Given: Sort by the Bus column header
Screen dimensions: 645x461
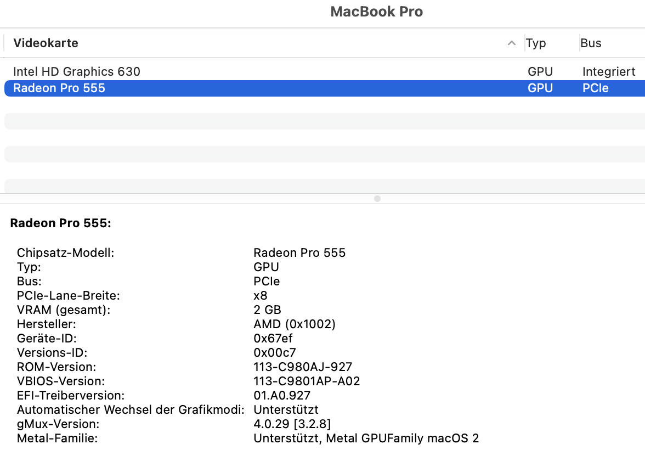Looking at the screenshot, I should (591, 43).
